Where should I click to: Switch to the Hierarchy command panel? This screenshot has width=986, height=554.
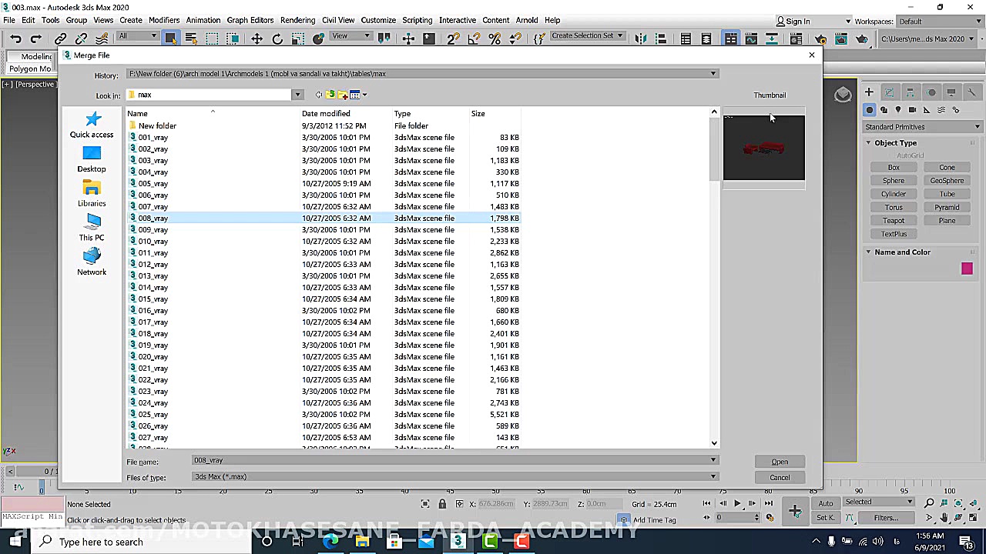(910, 92)
